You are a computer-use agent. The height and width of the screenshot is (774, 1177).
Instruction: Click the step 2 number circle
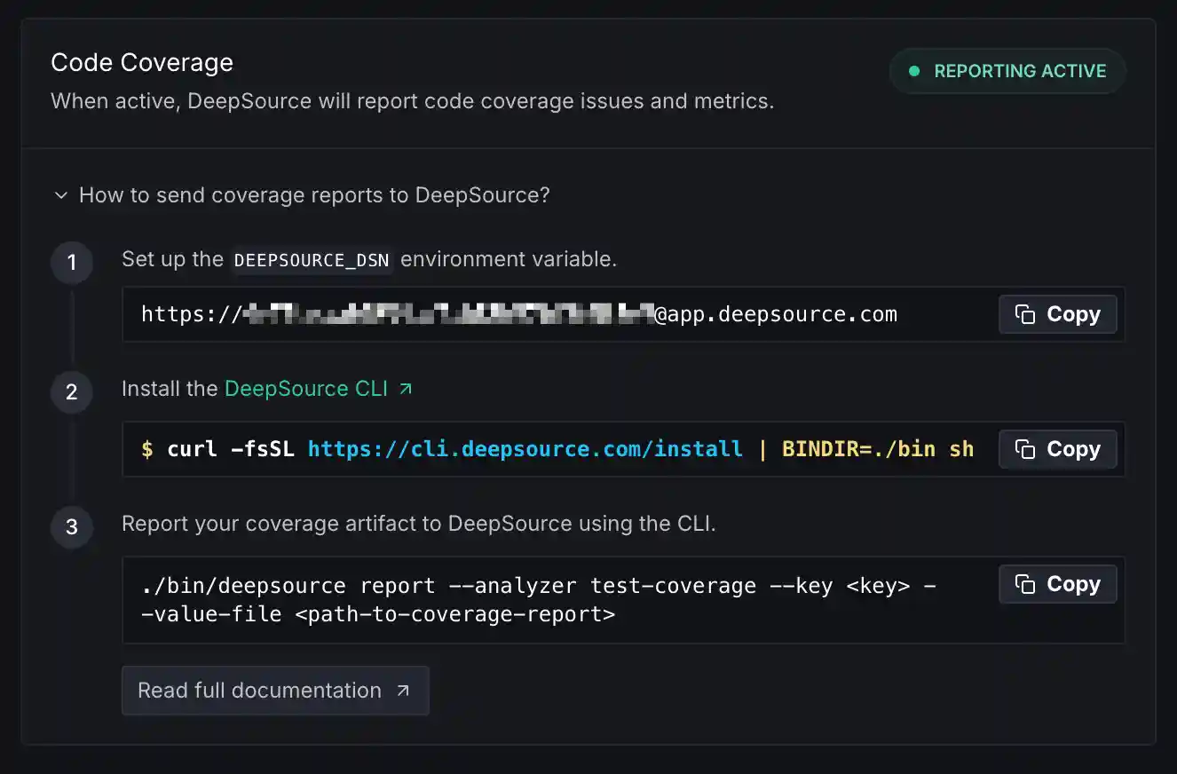[72, 392]
